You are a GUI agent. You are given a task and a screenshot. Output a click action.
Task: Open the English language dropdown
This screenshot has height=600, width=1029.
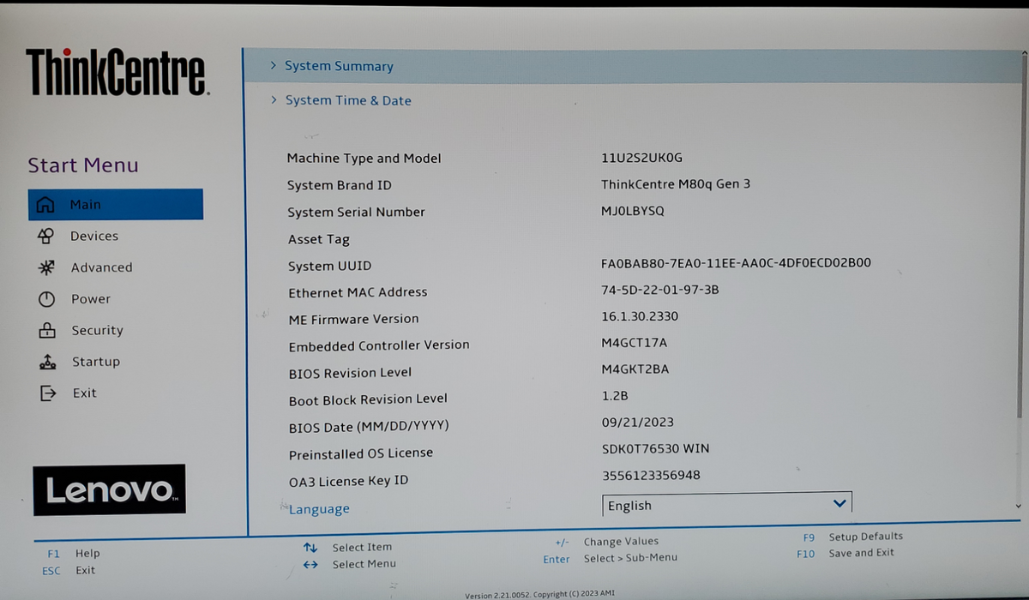point(727,505)
